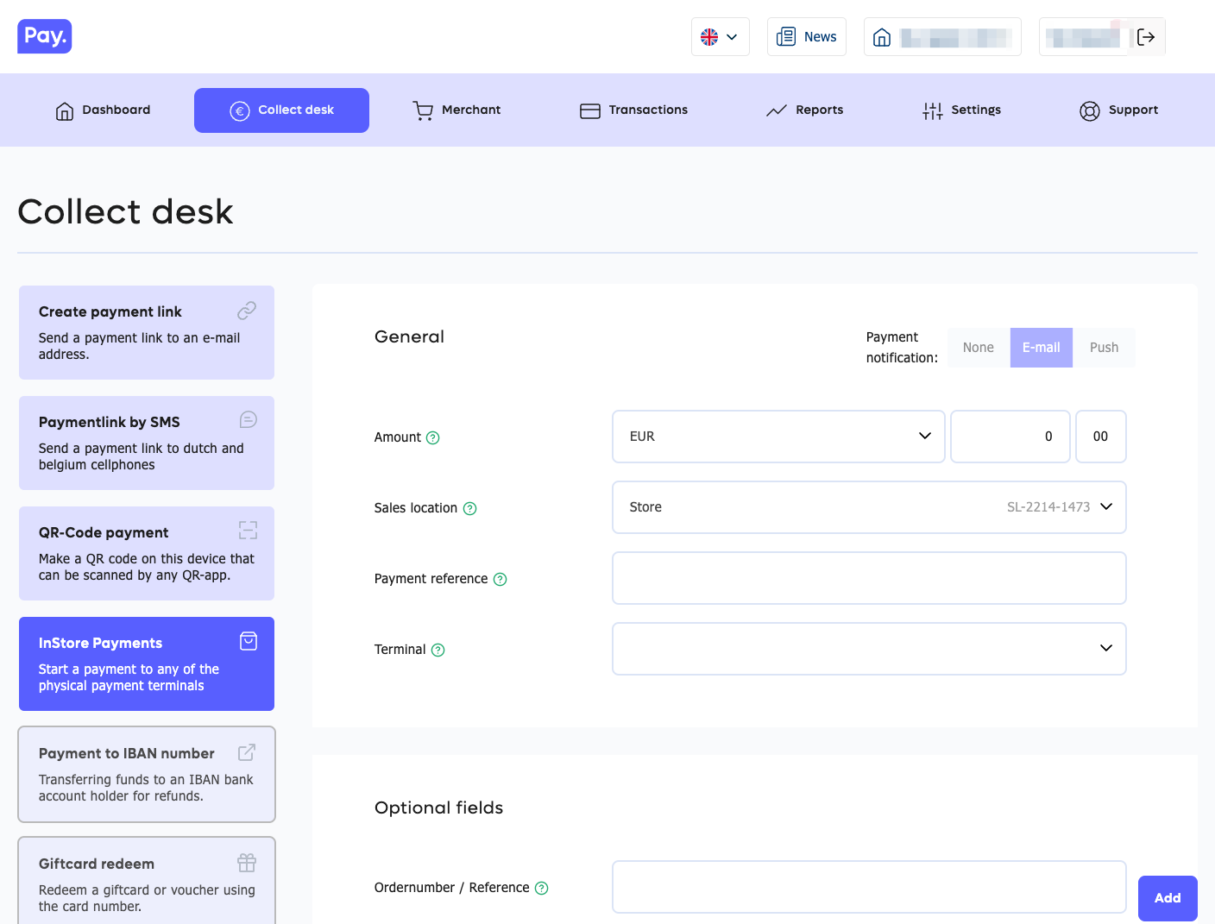Click the help icon next to Terminal

pos(438,650)
